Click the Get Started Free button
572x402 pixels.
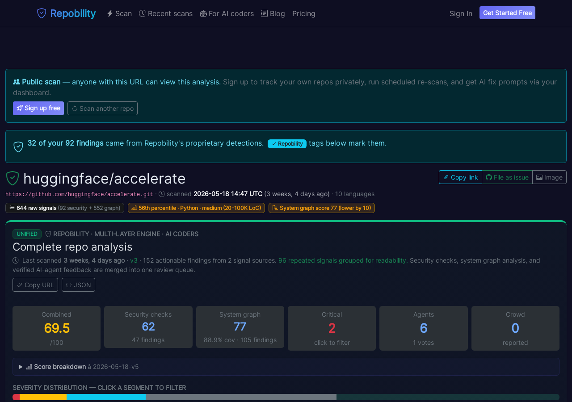[507, 13]
